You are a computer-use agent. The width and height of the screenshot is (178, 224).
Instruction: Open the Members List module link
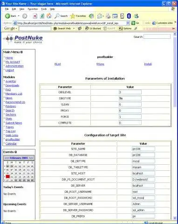(14, 94)
